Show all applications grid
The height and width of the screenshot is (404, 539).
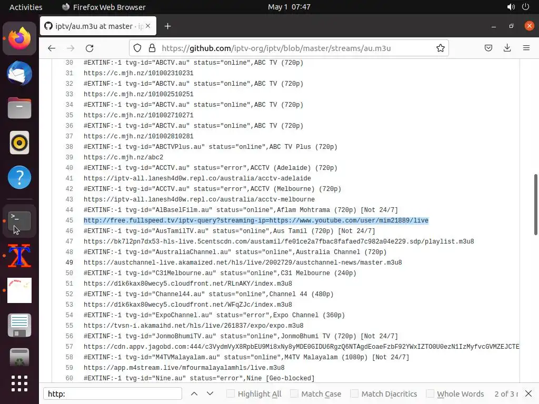19,383
